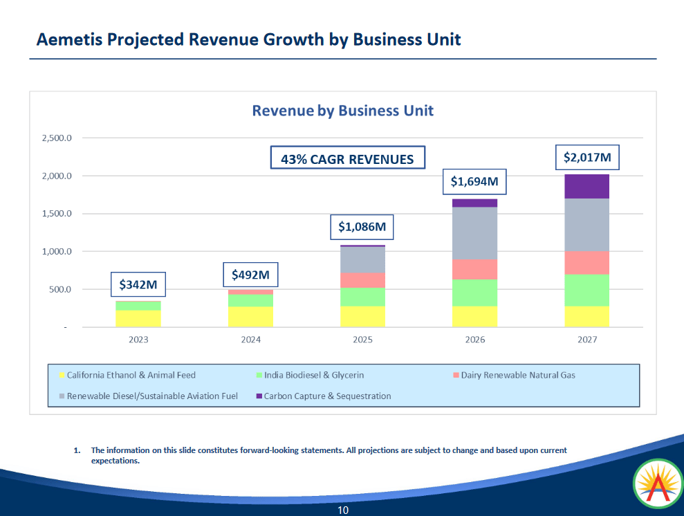Click the purple segment atop the 2027 bar
The image size is (684, 516).
587,187
